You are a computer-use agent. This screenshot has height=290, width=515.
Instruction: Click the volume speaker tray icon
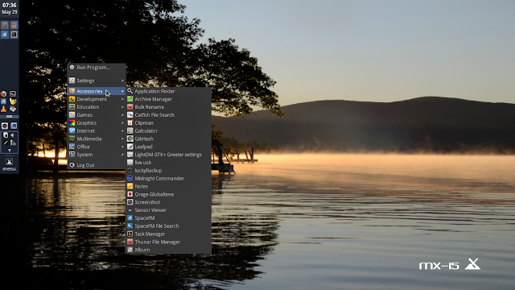click(13, 135)
